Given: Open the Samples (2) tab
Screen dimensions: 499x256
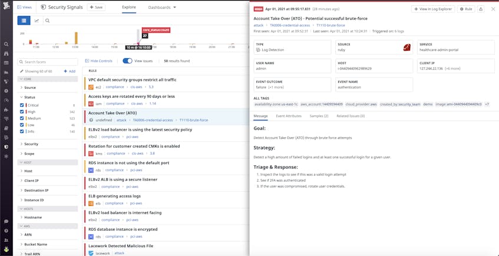Looking at the screenshot, I should pos(319,116).
